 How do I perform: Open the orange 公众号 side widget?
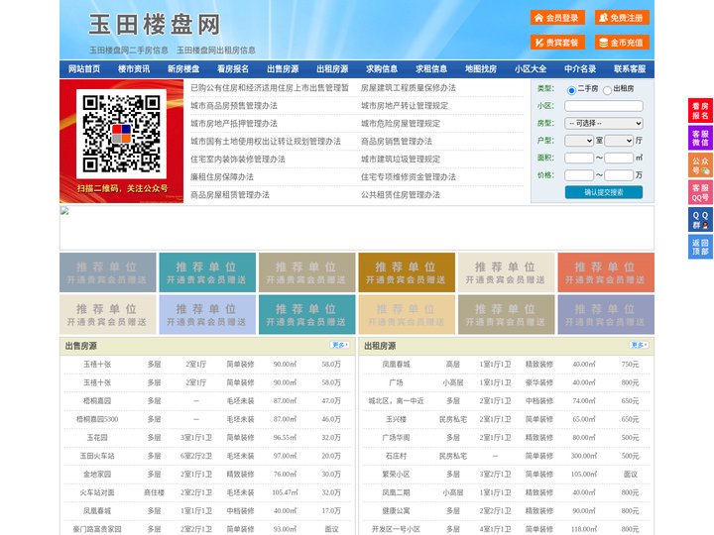tap(700, 165)
